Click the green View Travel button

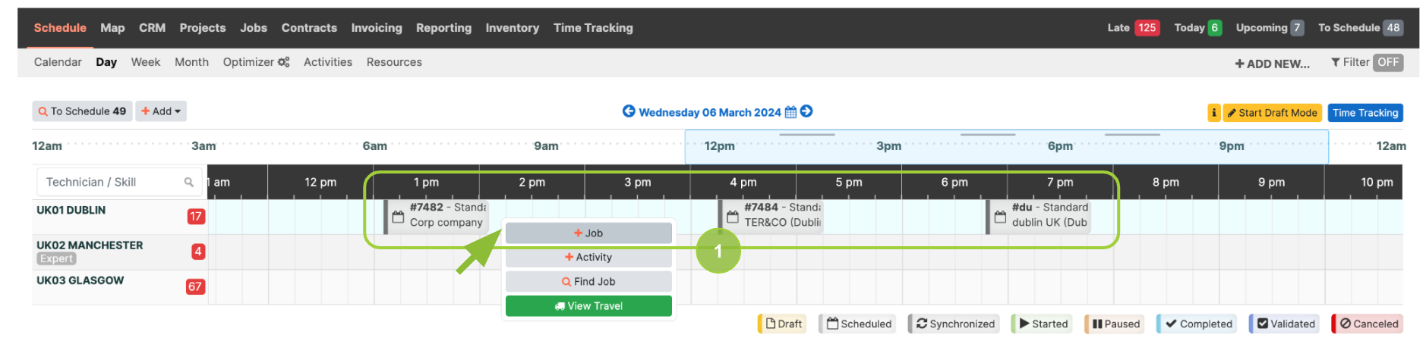pos(588,306)
